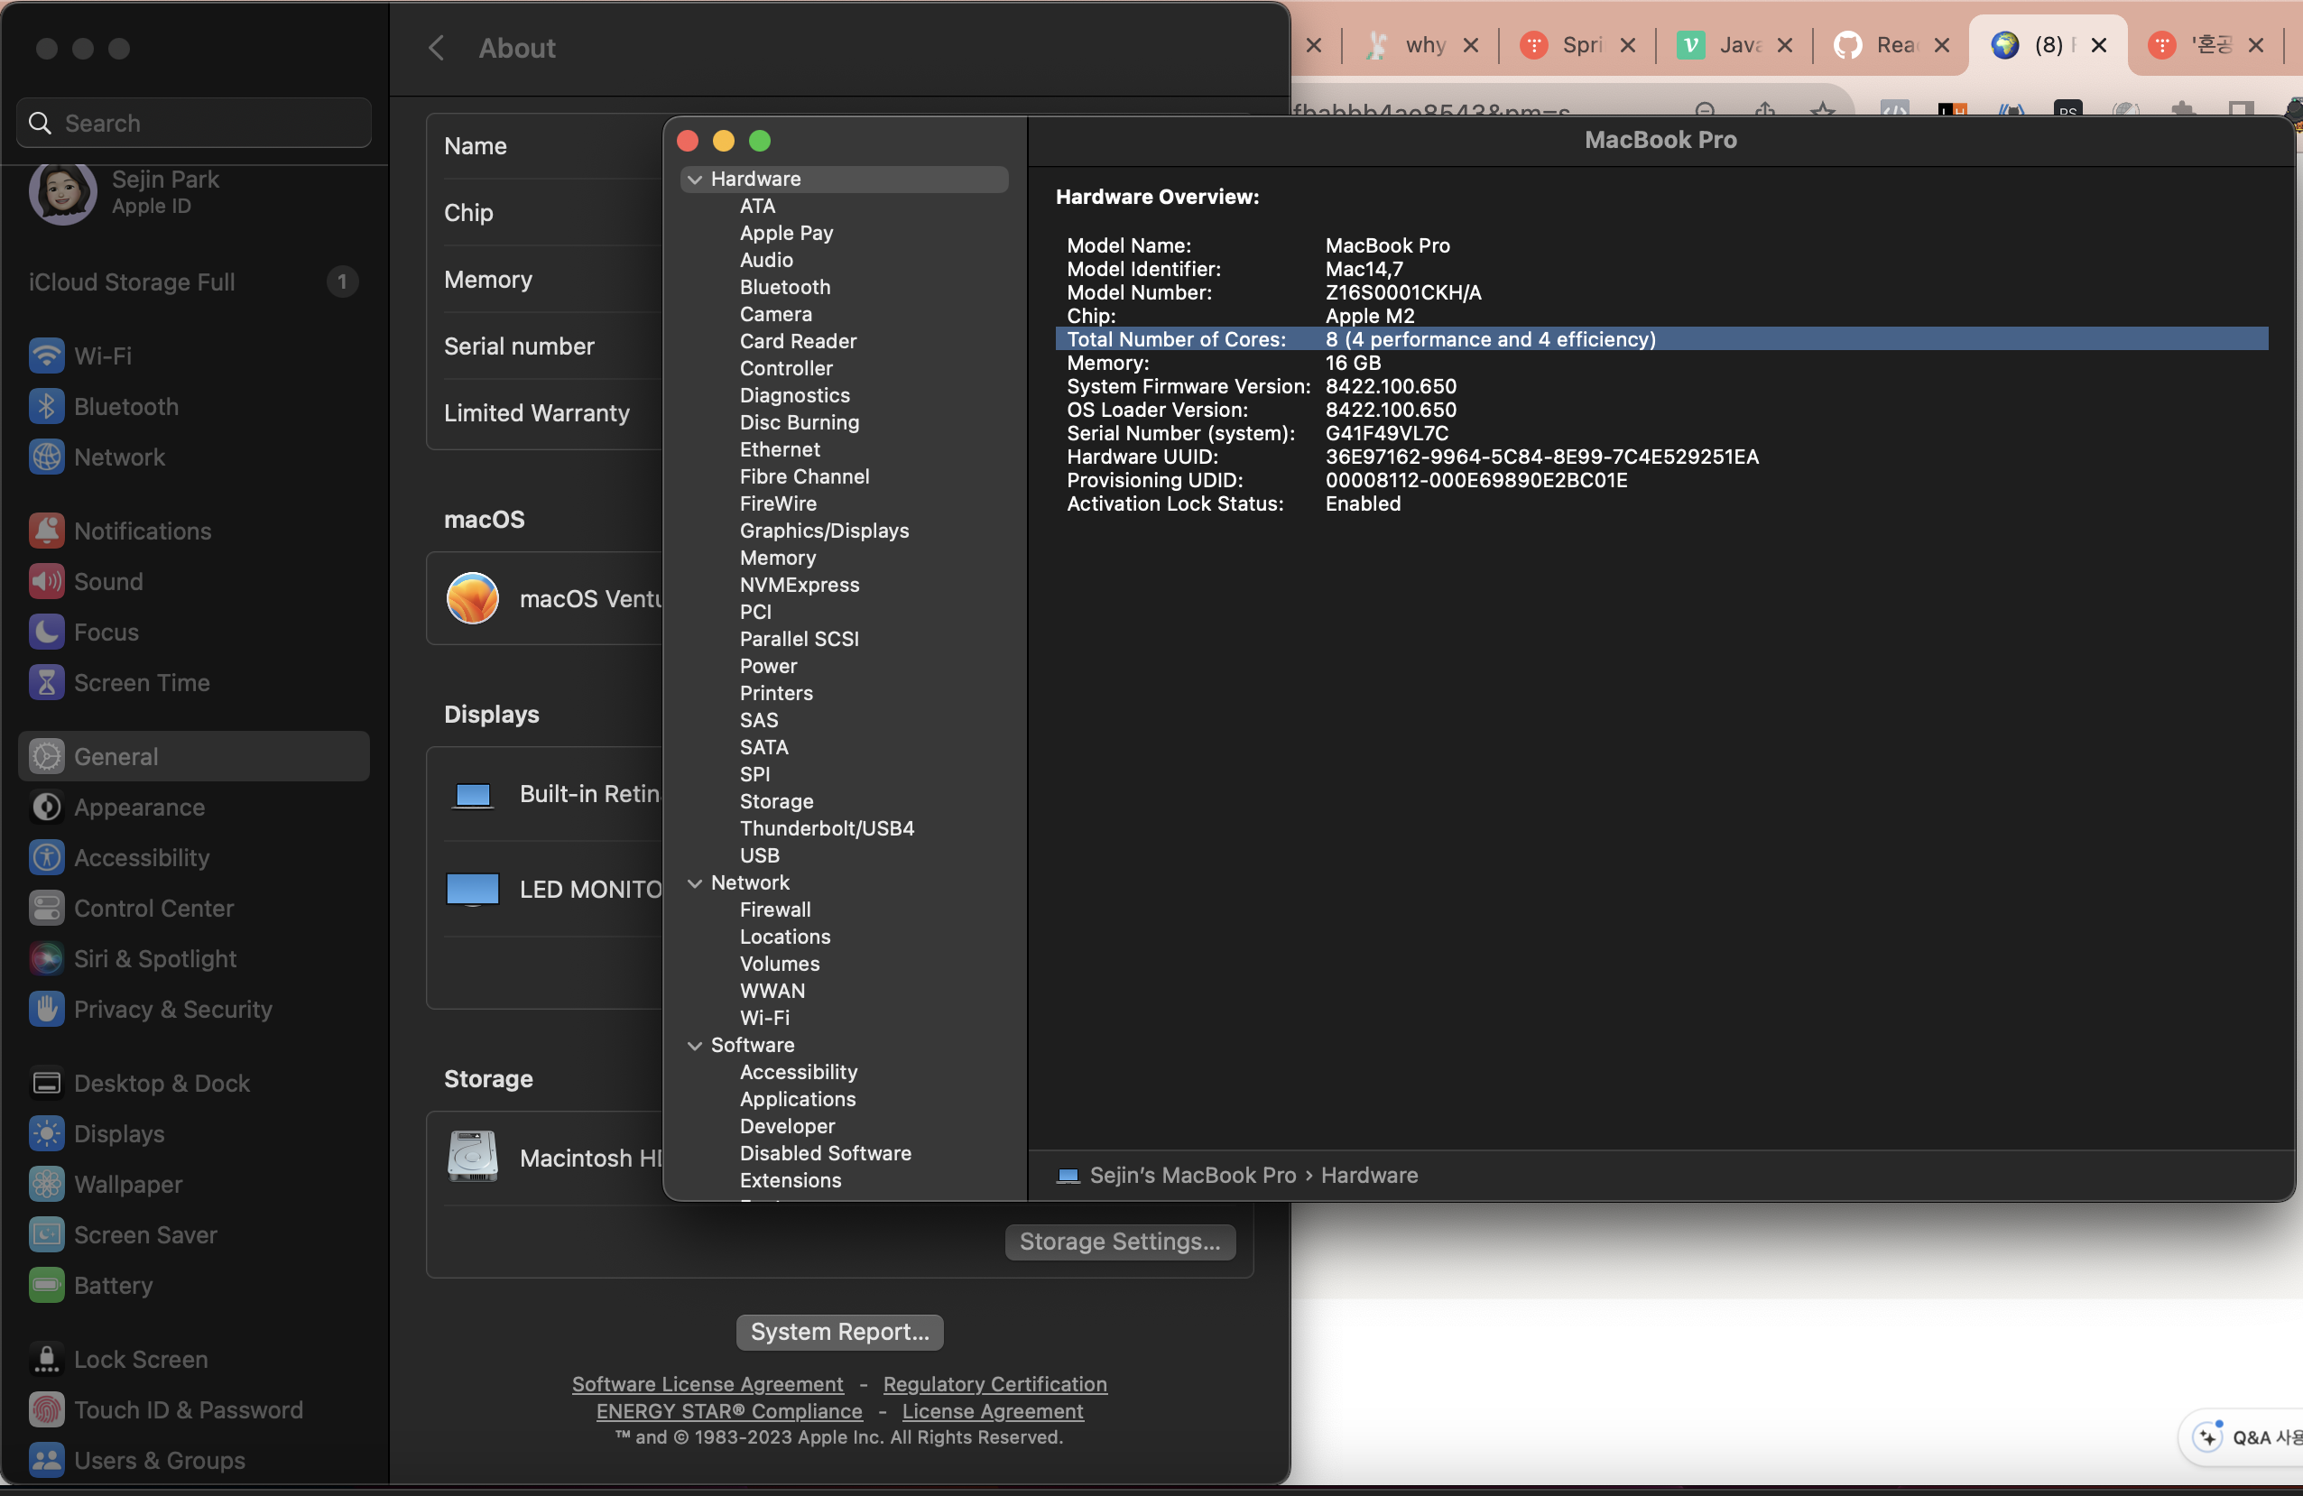Click the LED MONITOR display icon
This screenshot has width=2303, height=1496.
point(472,890)
